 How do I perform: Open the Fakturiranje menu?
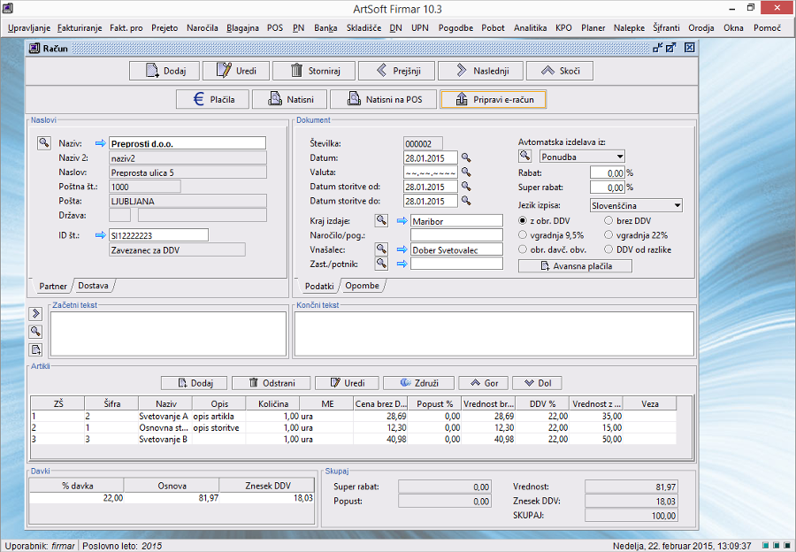[80, 28]
